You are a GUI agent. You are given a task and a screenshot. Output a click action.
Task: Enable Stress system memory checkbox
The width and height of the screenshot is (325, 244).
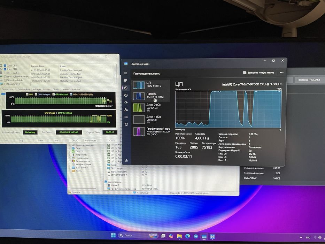tap(5, 77)
